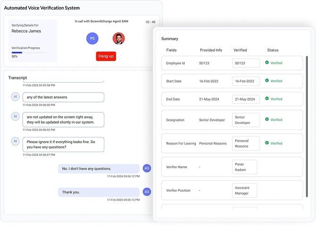
Task: Click the green check icon for Designation
Action: click(267, 119)
